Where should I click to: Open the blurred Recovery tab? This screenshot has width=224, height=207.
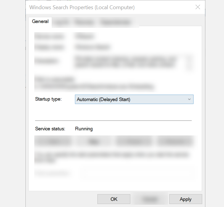pyautogui.click(x=84, y=22)
